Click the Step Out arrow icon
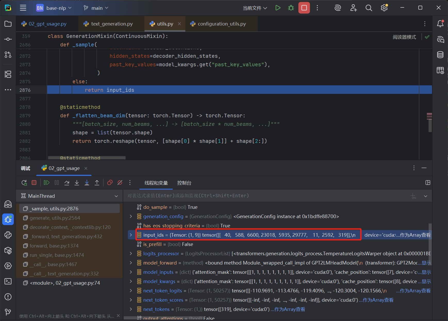Image resolution: width=448 pixels, height=321 pixels. point(97,183)
